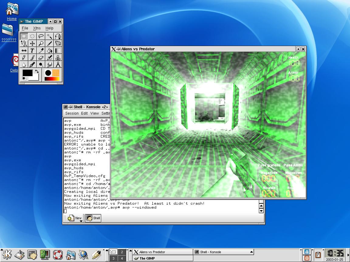Open the K menu launcher

[x=7, y=254]
